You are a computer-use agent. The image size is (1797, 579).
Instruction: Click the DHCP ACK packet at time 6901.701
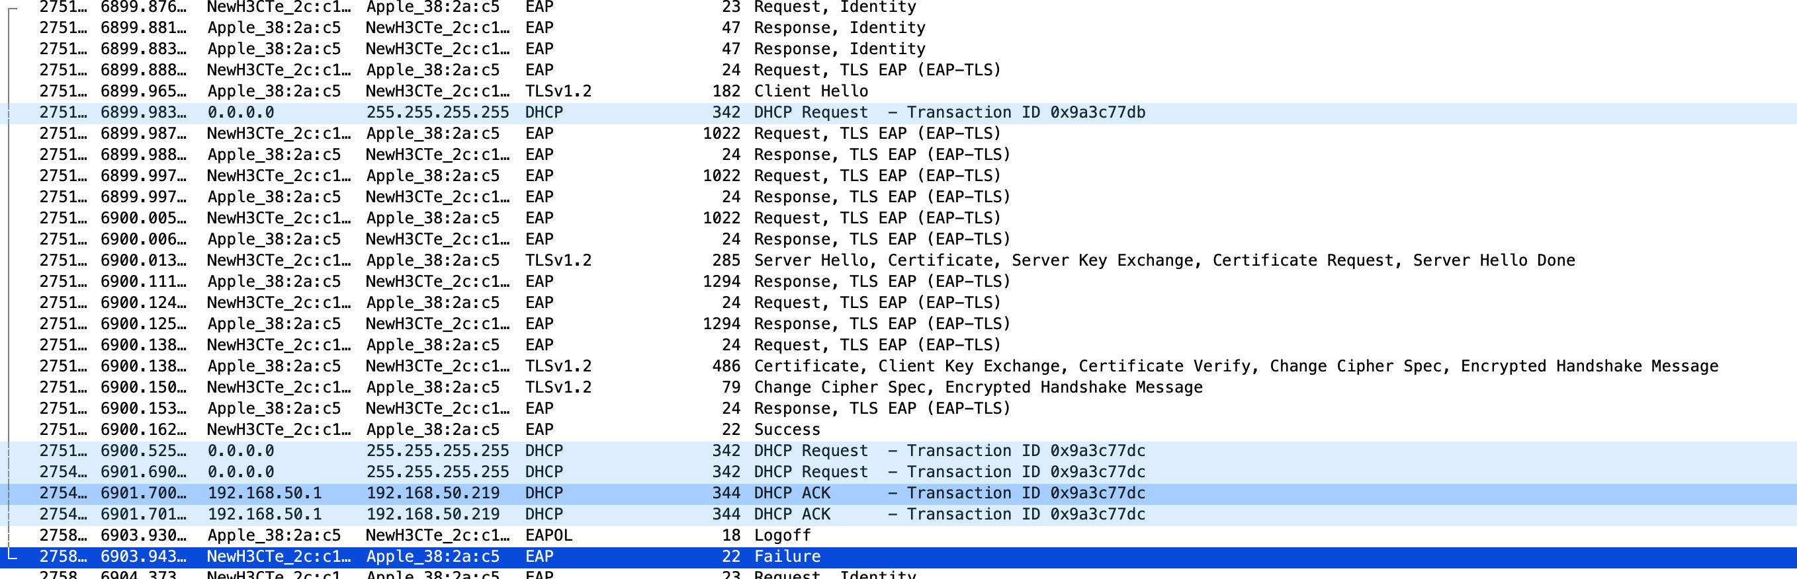tap(949, 514)
